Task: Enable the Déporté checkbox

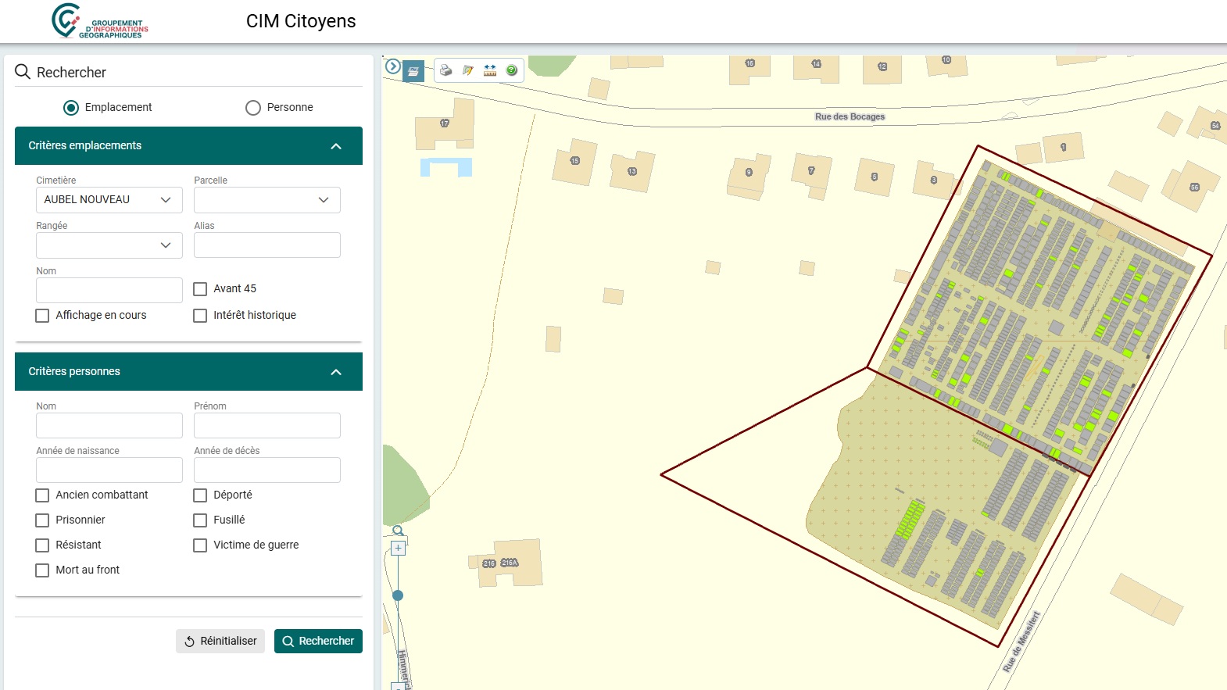Action: pyautogui.click(x=200, y=495)
